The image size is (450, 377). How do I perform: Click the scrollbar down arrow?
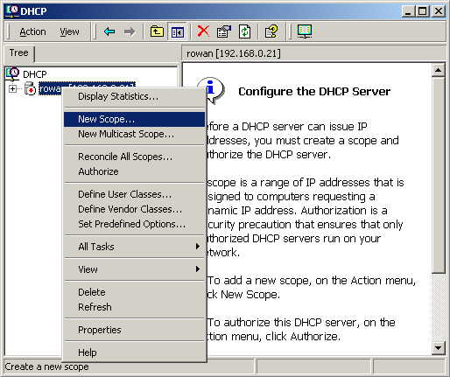438,347
